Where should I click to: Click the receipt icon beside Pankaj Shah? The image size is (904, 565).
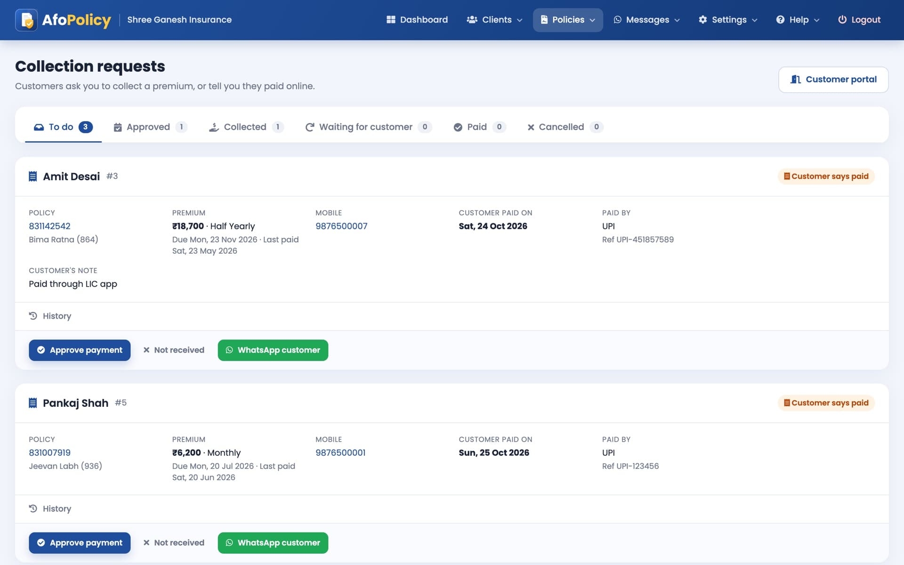pyautogui.click(x=32, y=403)
